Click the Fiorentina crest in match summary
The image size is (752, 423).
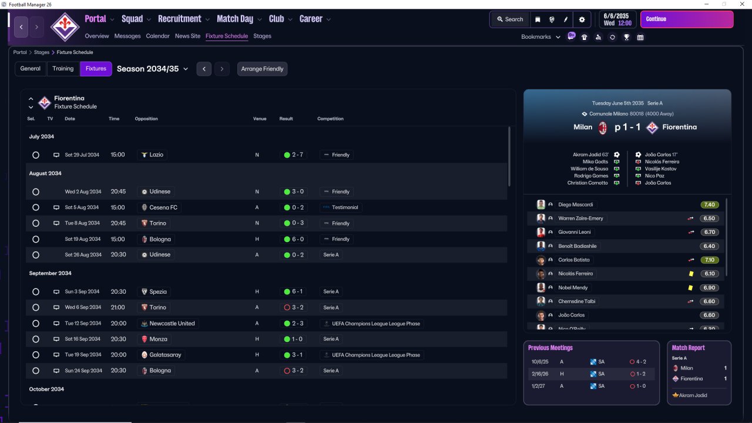point(652,127)
